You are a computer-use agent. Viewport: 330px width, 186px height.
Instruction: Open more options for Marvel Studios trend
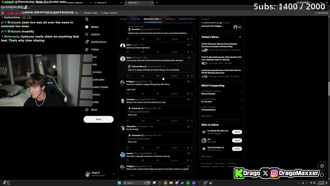(x=241, y=91)
